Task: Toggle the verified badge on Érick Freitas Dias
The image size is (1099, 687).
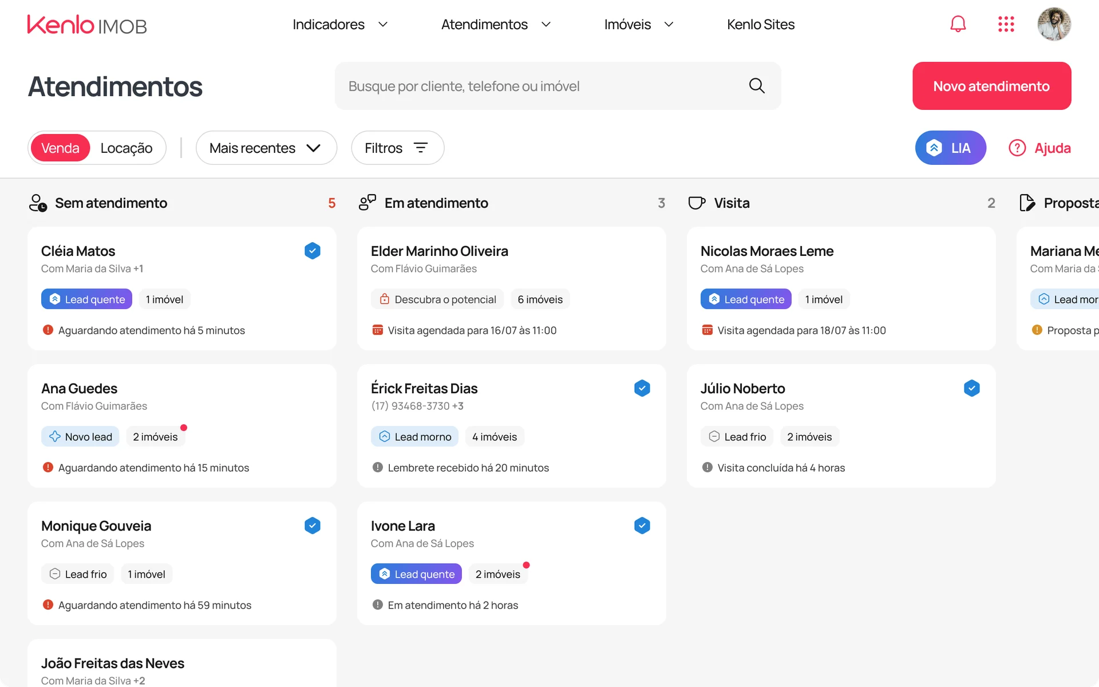Action: [x=642, y=388]
